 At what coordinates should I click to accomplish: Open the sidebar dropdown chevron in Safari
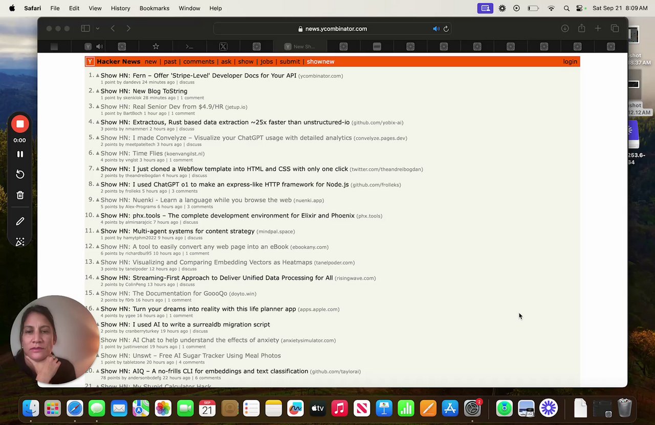[x=97, y=29]
